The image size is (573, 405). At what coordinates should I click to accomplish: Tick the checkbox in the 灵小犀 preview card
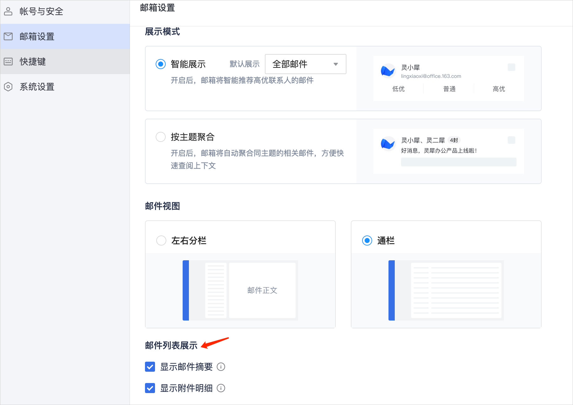[x=511, y=67]
